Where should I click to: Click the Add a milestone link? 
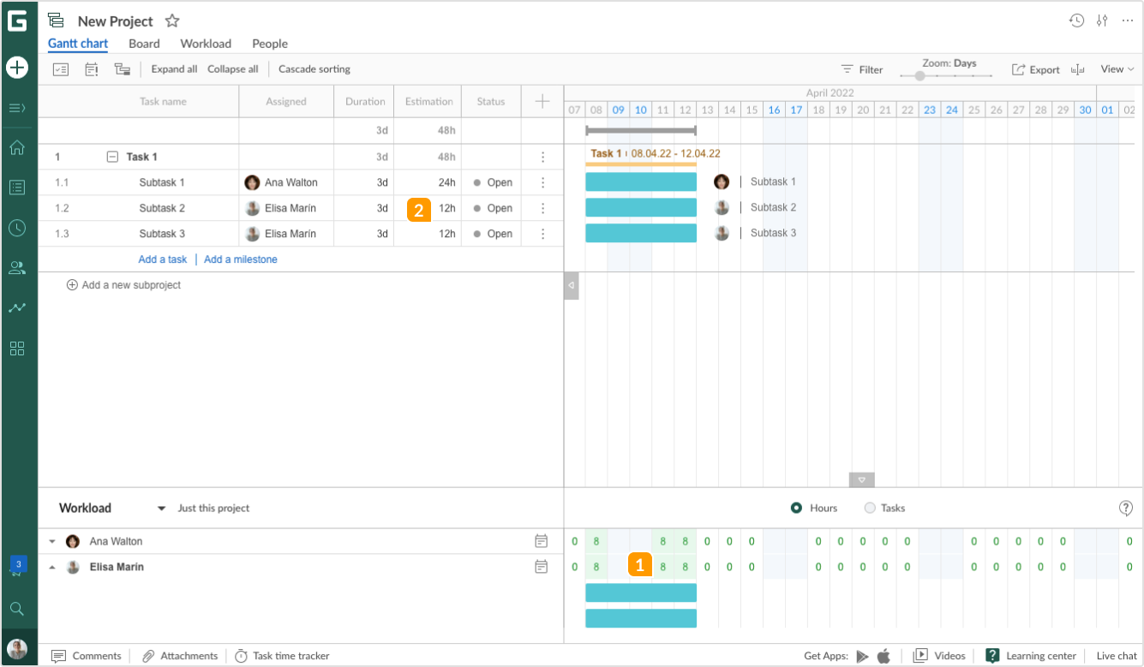(240, 259)
